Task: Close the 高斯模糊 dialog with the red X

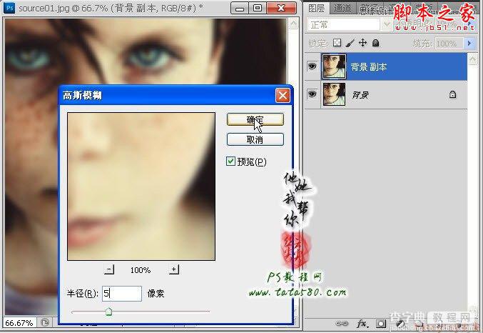Action: point(283,95)
